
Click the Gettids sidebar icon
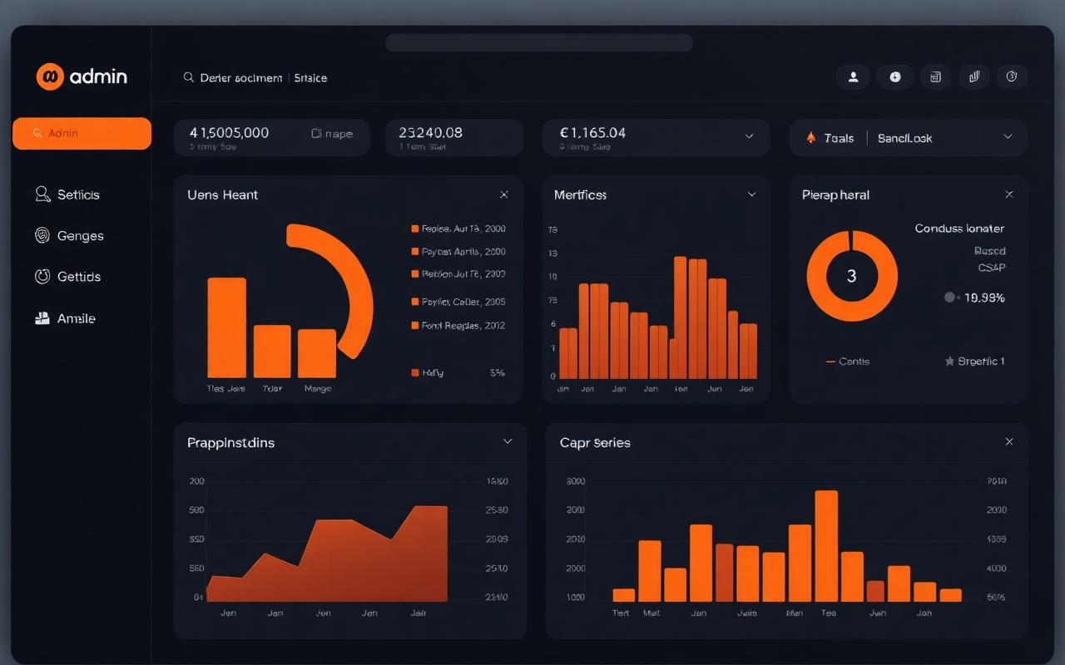tap(42, 277)
